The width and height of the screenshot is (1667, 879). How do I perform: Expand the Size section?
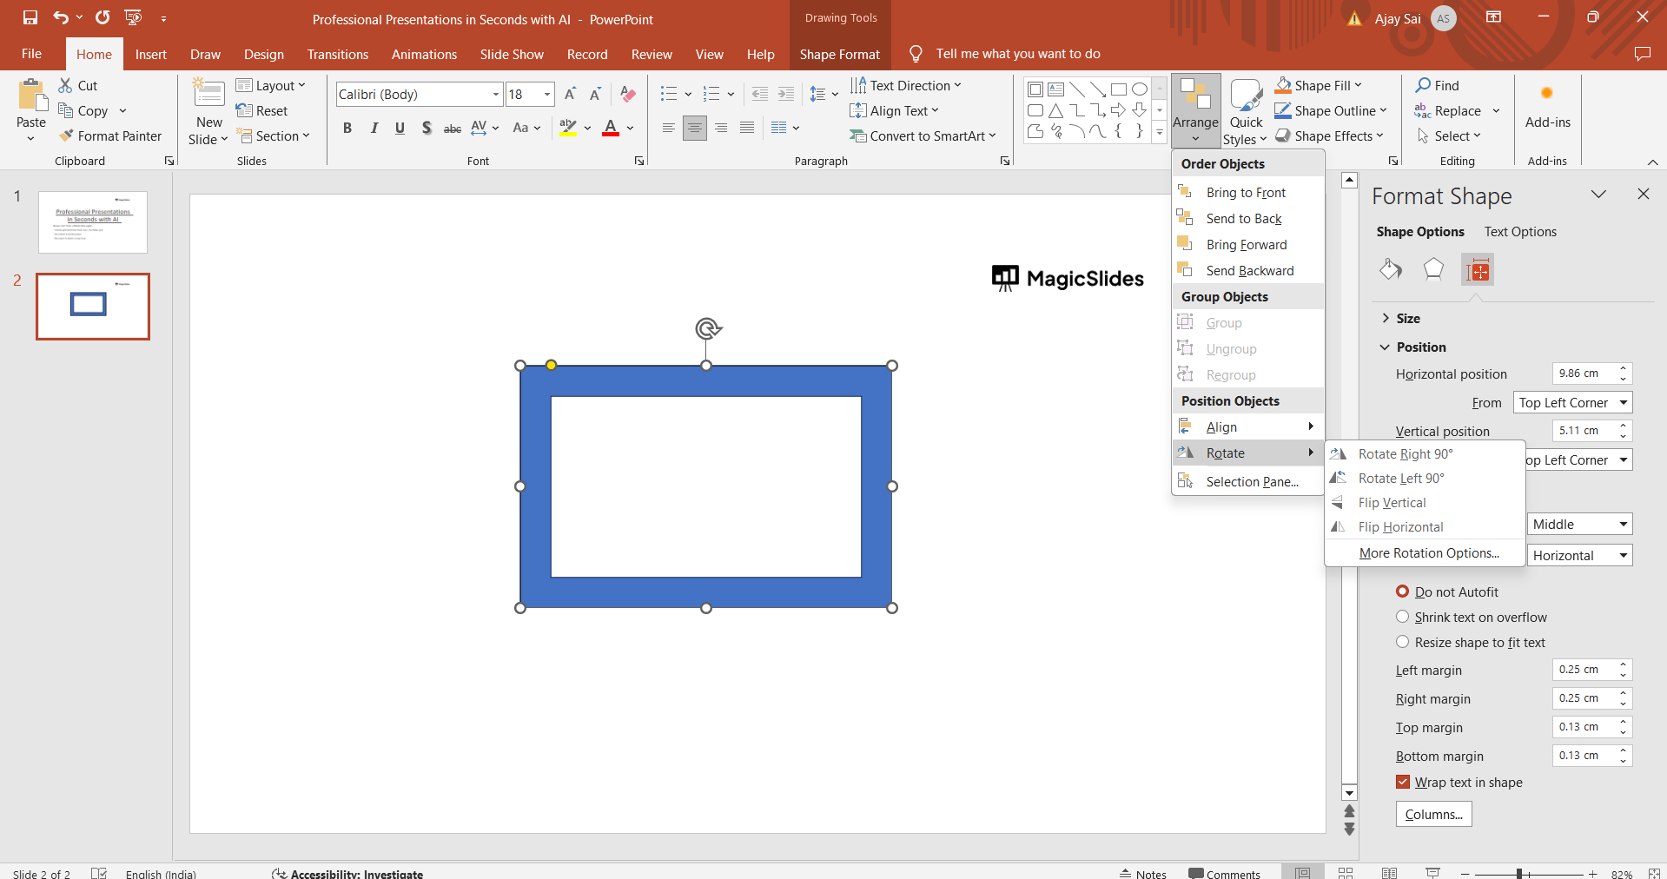pos(1407,319)
